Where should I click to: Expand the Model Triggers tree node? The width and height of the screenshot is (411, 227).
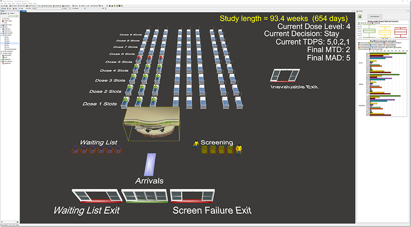pyautogui.click(x=1, y=54)
